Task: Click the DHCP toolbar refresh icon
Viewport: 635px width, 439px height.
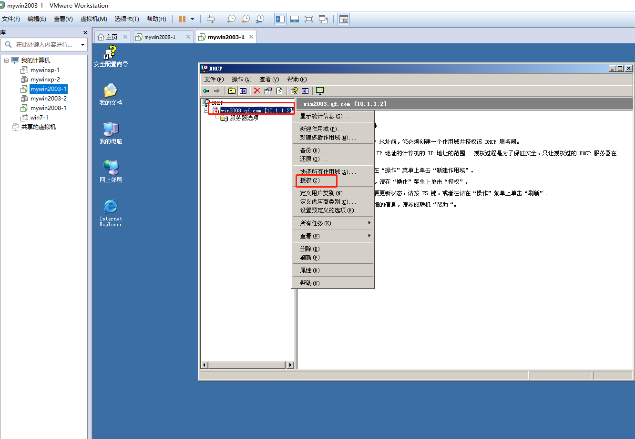Action: click(279, 91)
